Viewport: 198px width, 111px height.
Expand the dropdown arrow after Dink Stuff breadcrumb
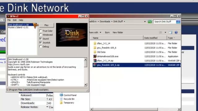click(x=124, y=22)
